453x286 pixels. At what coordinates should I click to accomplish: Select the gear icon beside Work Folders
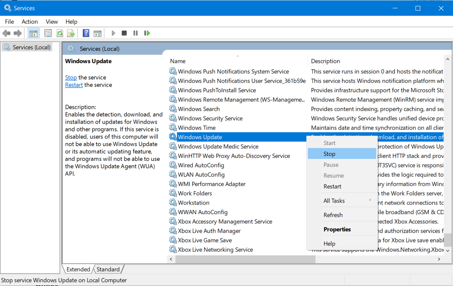(x=173, y=193)
